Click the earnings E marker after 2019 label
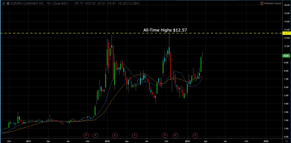291x143 pixels. (195, 135)
